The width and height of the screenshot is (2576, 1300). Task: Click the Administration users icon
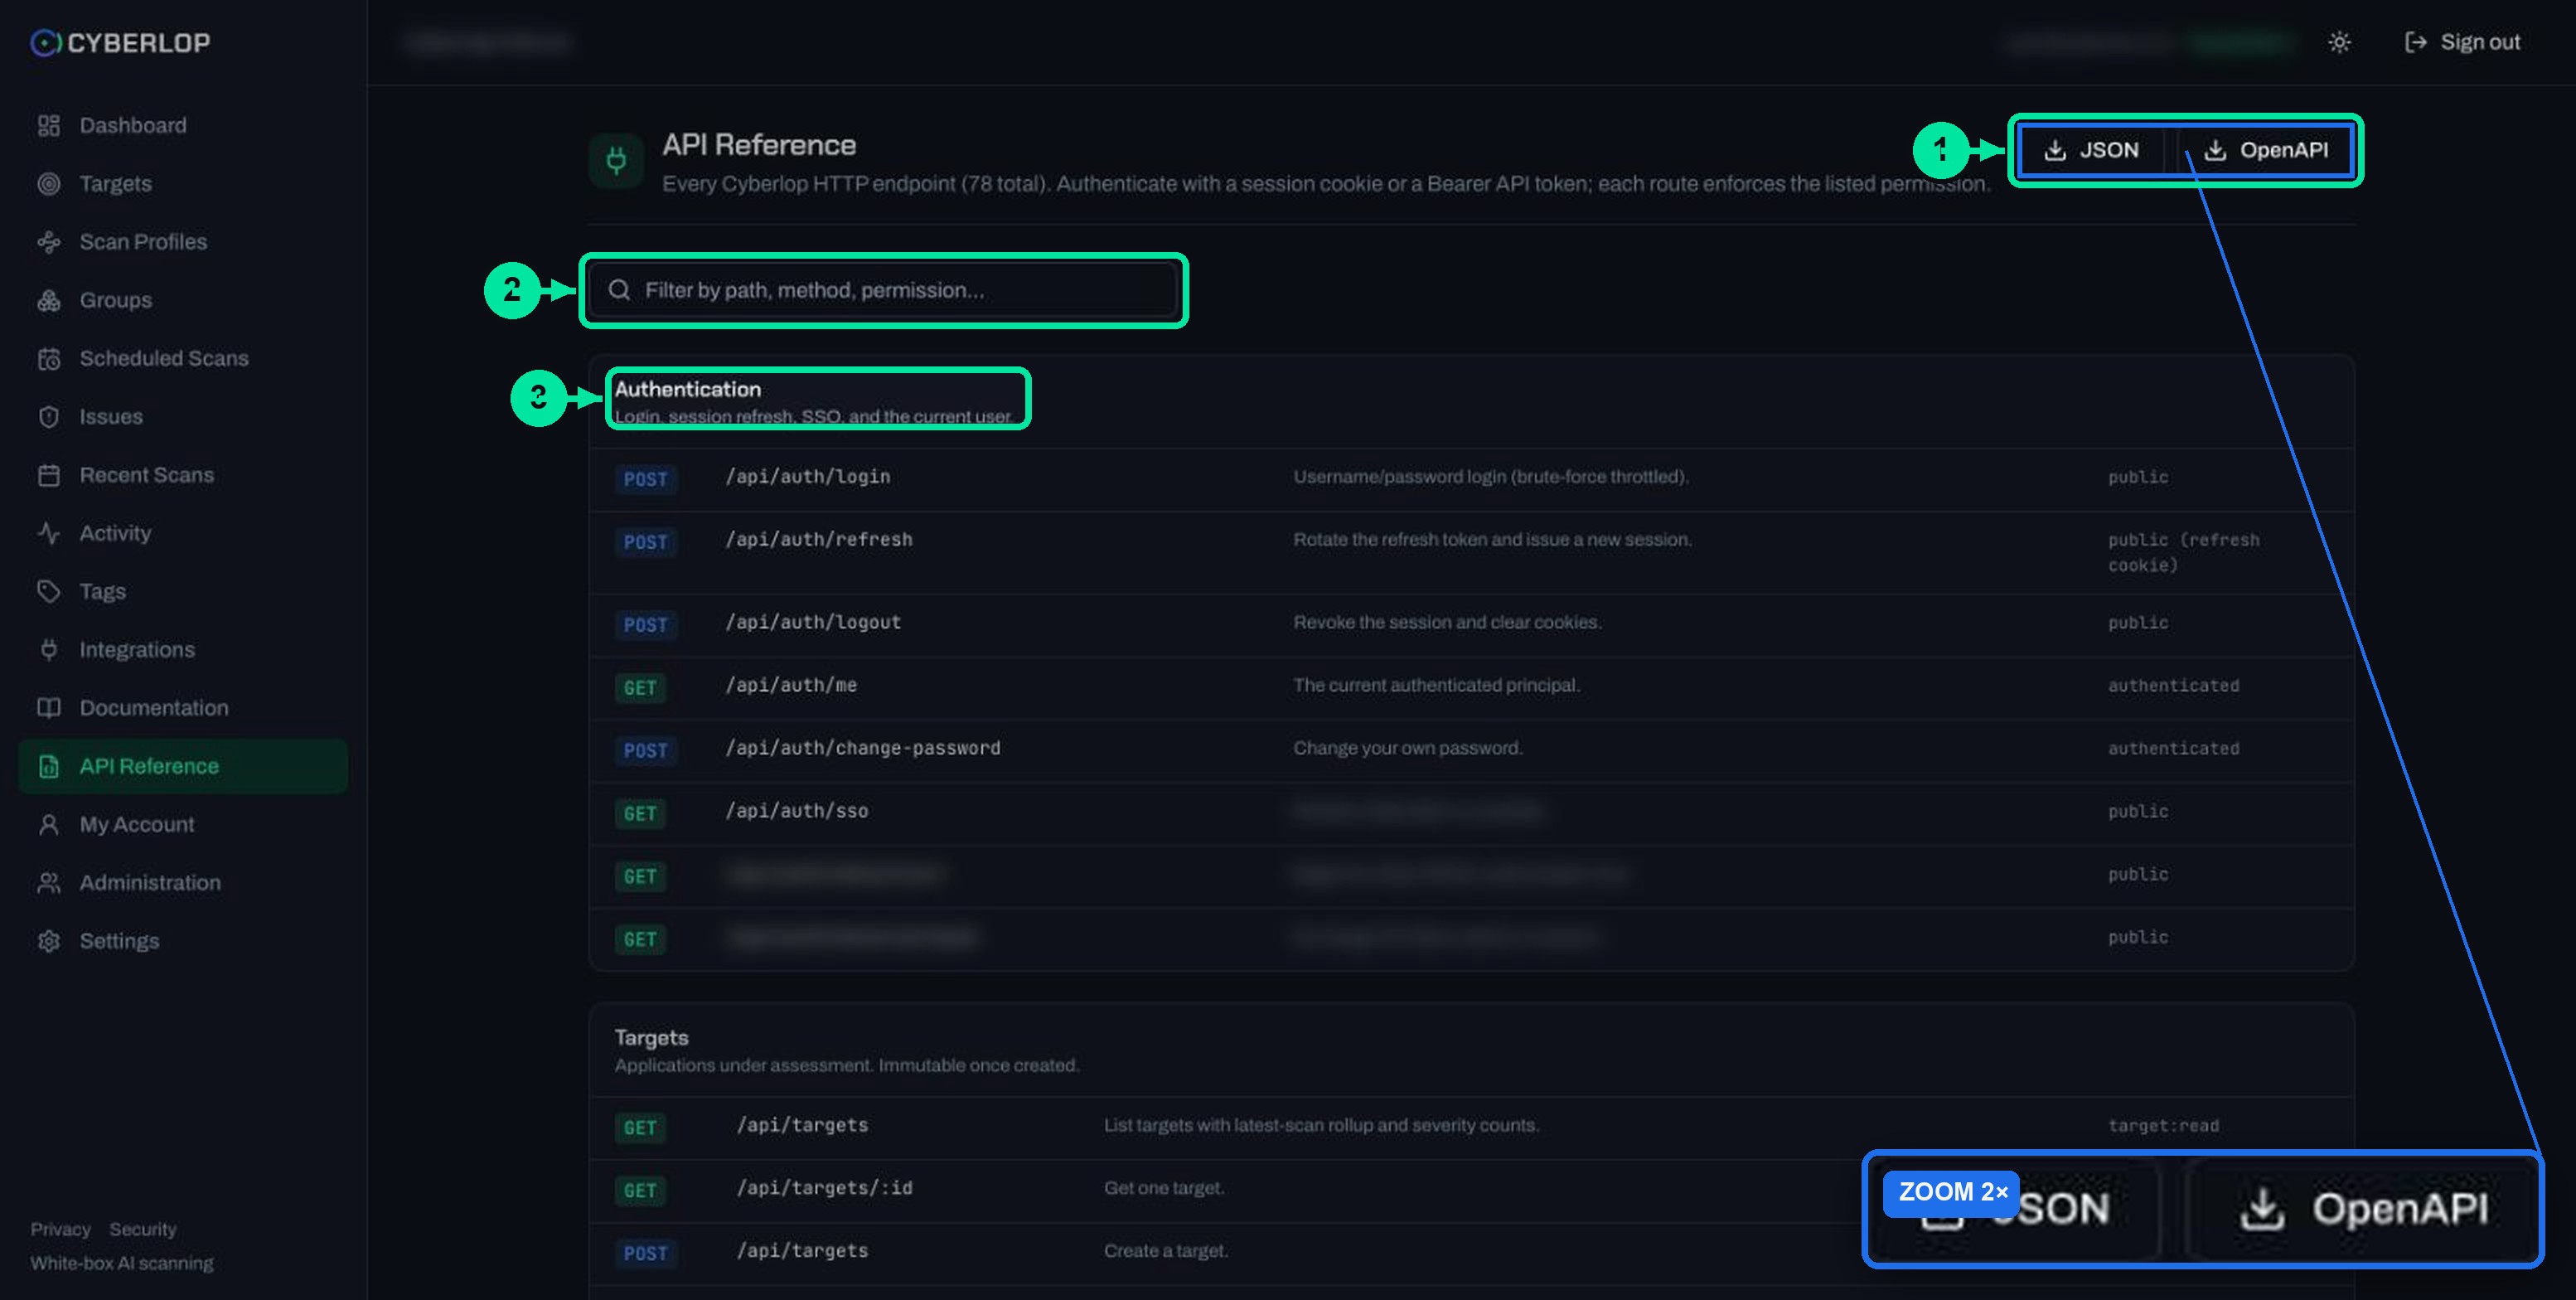(x=48, y=882)
